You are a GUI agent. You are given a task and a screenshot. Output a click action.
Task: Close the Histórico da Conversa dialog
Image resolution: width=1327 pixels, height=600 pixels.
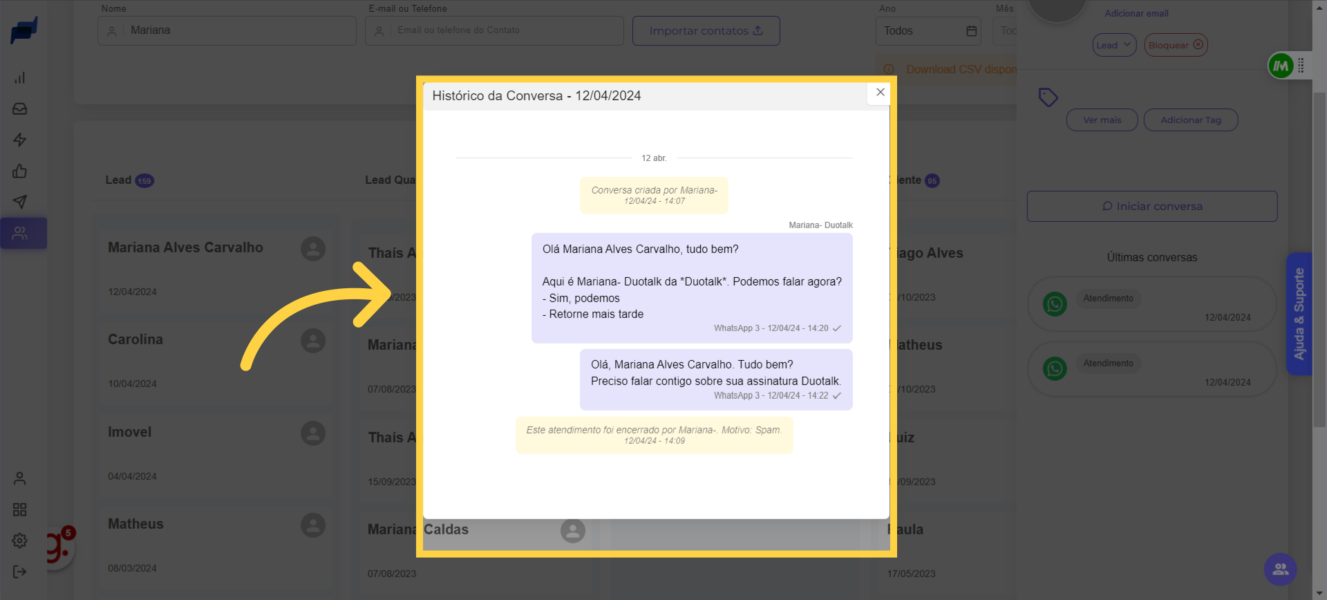pos(880,93)
